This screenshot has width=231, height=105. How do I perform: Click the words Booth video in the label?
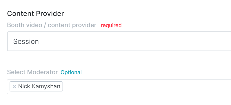click(24, 25)
